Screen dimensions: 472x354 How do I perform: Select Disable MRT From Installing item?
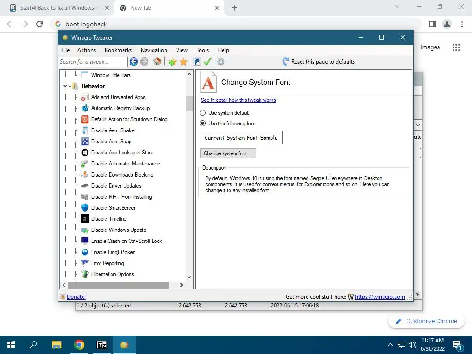pos(121,197)
